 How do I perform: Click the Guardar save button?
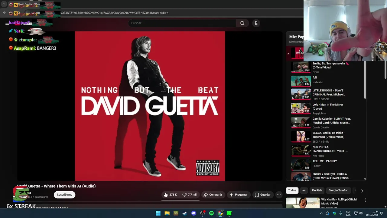(x=262, y=195)
